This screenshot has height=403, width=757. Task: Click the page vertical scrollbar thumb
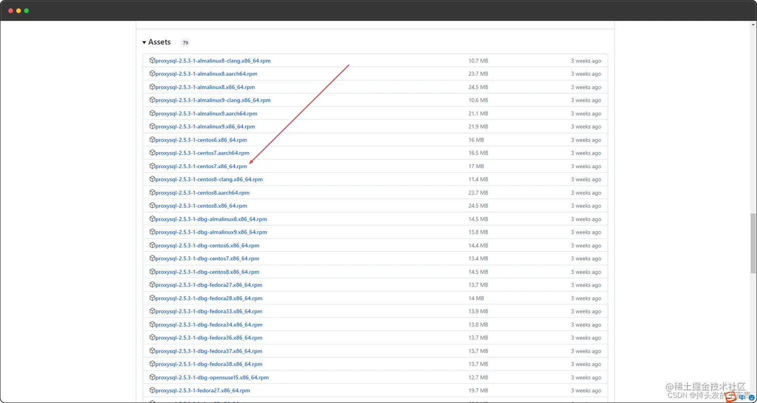[753, 243]
